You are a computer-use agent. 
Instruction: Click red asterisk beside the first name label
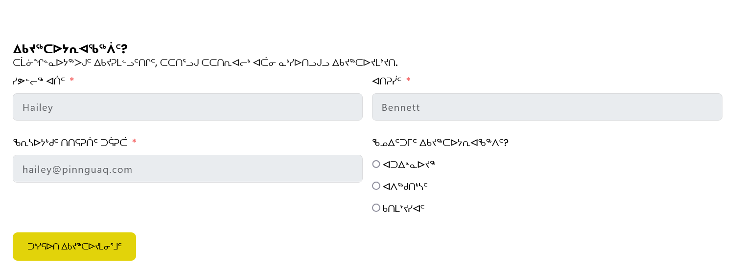pos(72,80)
